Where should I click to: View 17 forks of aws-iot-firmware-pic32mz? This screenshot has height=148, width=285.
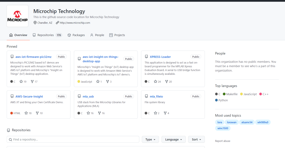(34, 82)
